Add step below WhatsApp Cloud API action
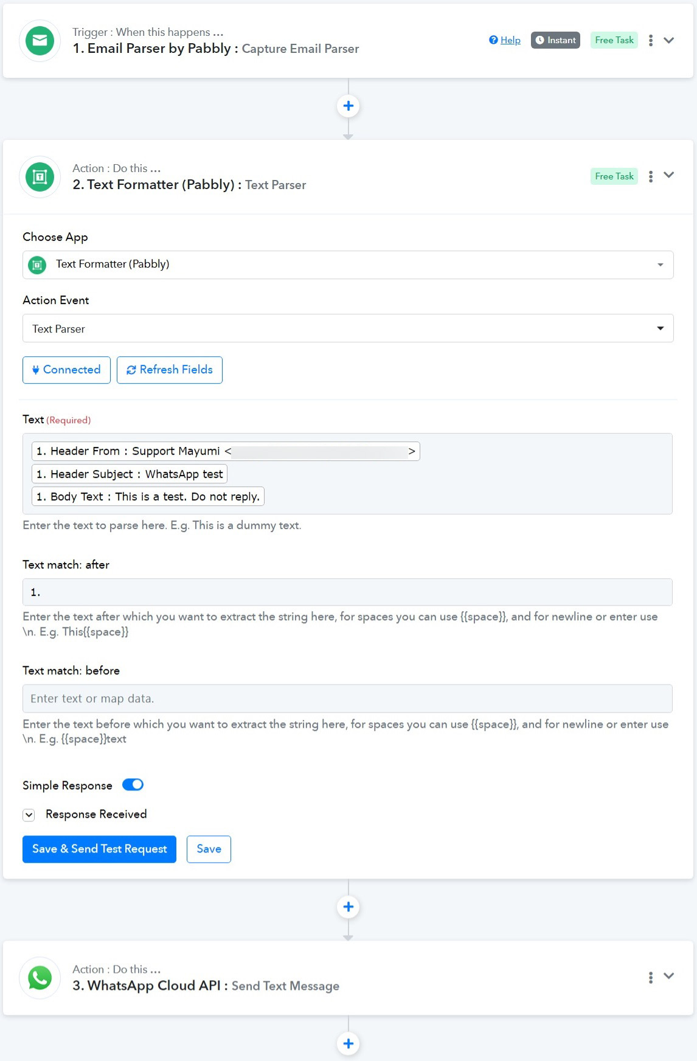Image resolution: width=697 pixels, height=1061 pixels. click(348, 1043)
